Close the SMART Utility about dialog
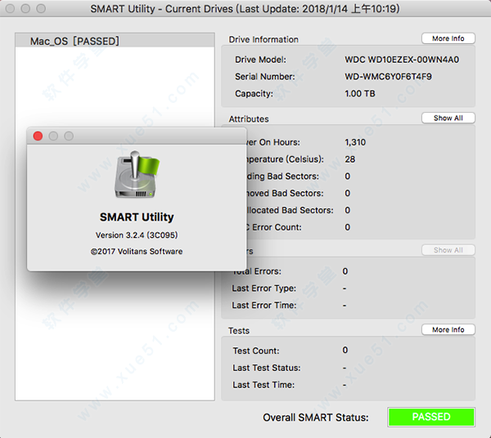This screenshot has height=438, width=491. 38,136
